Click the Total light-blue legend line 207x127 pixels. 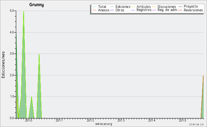(94, 7)
